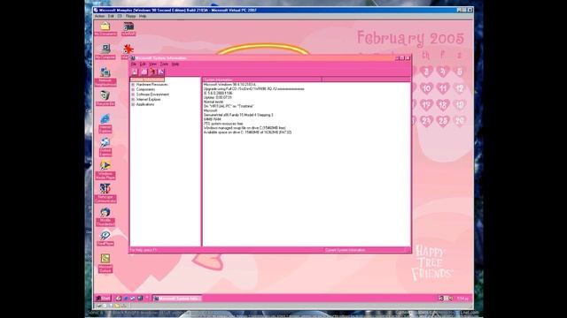Click System Information column header in right pane
The height and width of the screenshot is (318, 567).
262,79
